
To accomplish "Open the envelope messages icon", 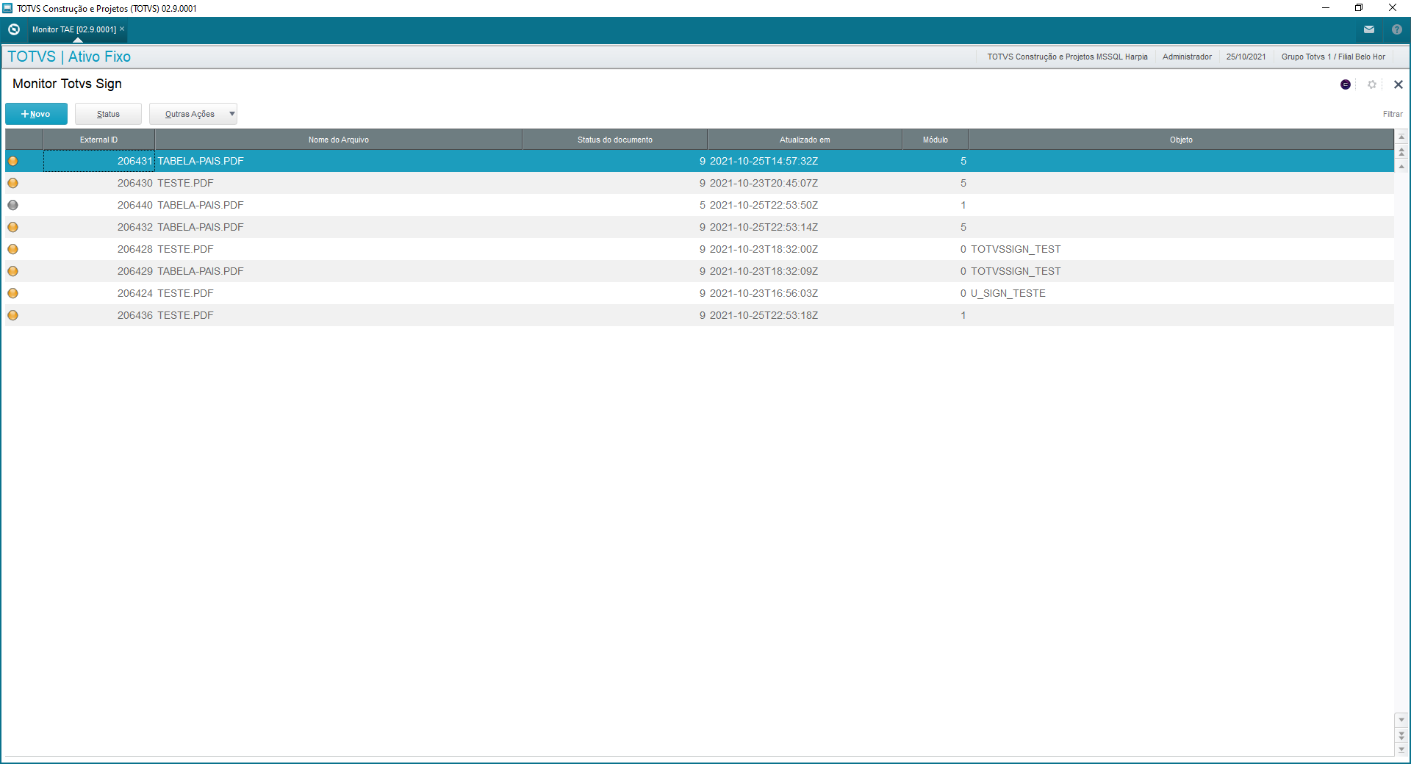I will (1369, 29).
